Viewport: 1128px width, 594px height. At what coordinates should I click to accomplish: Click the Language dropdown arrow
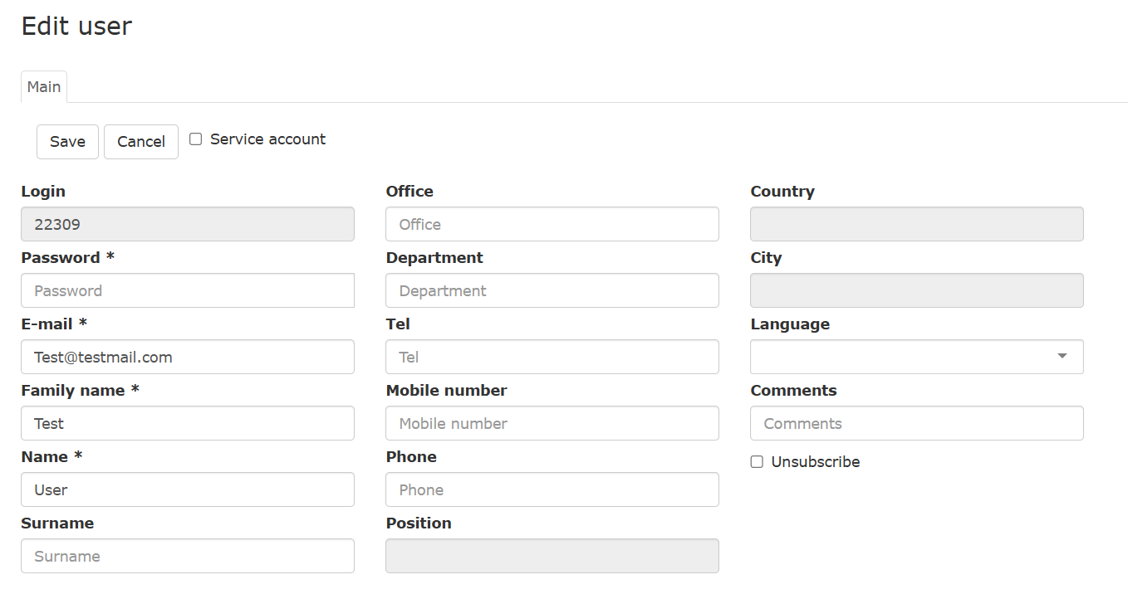coord(1062,357)
